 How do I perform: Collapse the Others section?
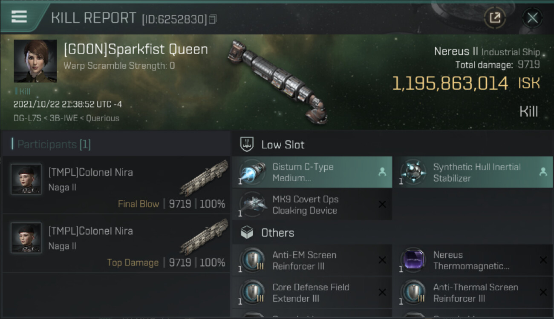pos(277,233)
